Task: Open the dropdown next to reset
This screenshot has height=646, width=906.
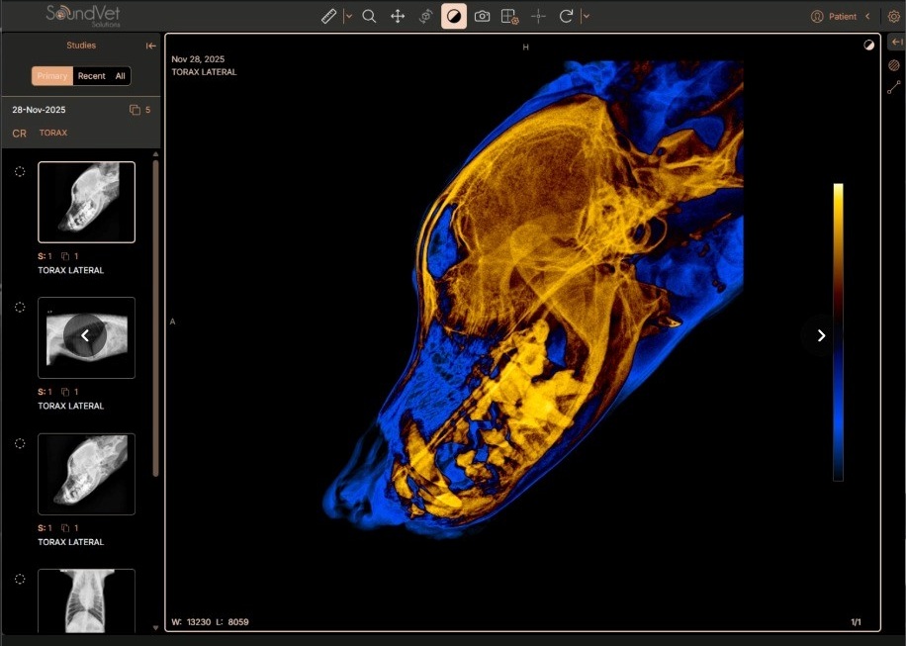Action: (x=586, y=16)
